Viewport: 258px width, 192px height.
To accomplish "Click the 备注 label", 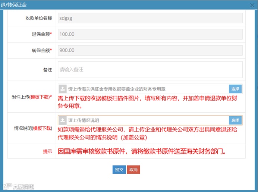I will click(48, 70).
